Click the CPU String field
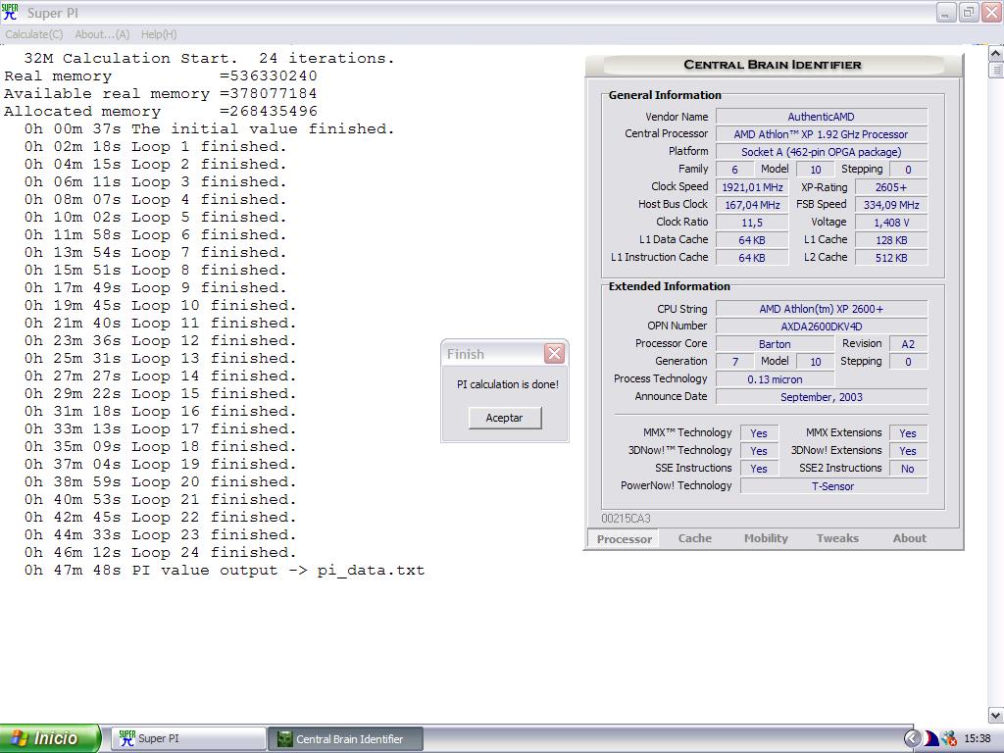1004x753 pixels. pos(821,309)
